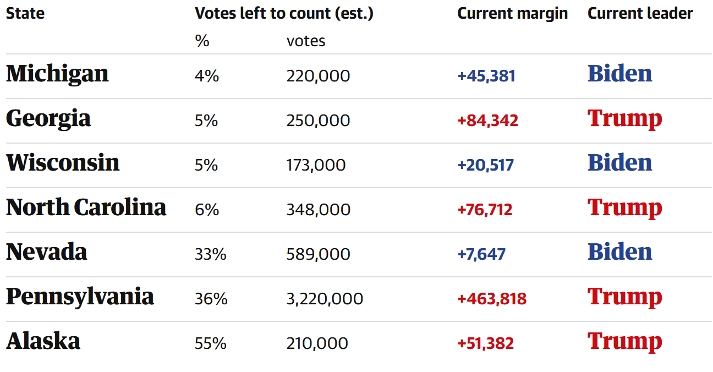The width and height of the screenshot is (713, 372).
Task: Click Trump leader label for Alaska
Action: [x=624, y=341]
